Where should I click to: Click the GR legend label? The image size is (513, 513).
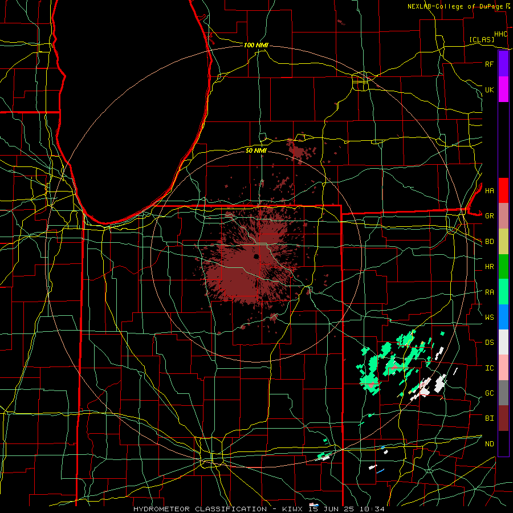pos(489,216)
